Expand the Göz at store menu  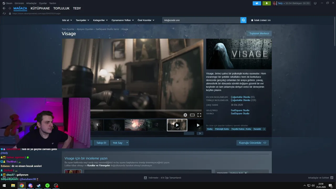[67, 20]
